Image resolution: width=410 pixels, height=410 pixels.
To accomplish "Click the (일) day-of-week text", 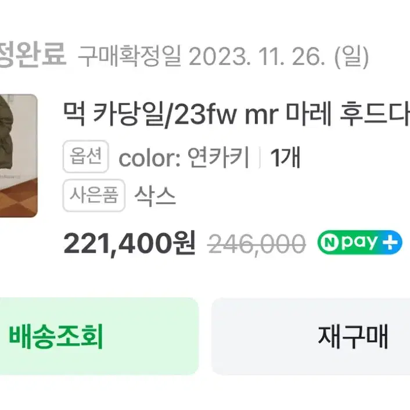I will (352, 56).
